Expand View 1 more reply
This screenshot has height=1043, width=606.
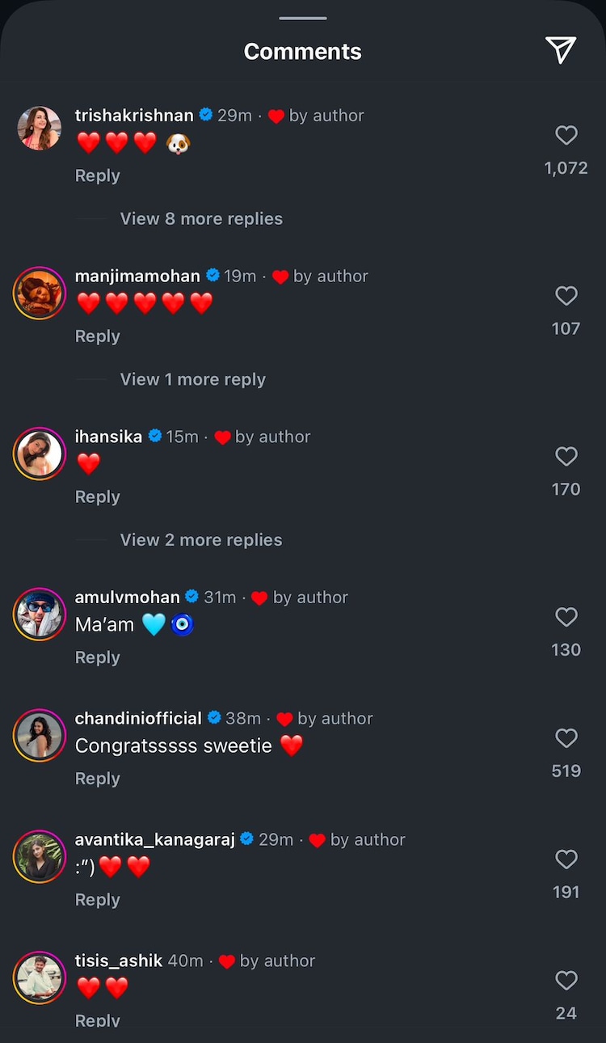(192, 379)
